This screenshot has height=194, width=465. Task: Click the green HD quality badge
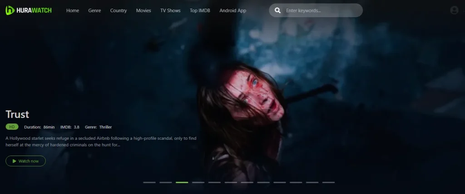point(12,127)
